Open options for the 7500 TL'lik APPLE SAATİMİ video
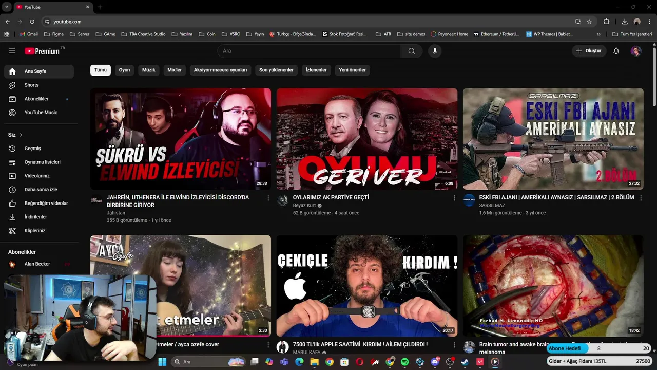Viewport: 657px width, 370px height. pos(454,345)
